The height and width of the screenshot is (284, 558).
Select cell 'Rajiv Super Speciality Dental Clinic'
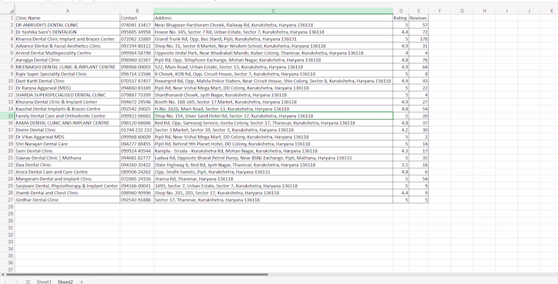click(x=67, y=74)
